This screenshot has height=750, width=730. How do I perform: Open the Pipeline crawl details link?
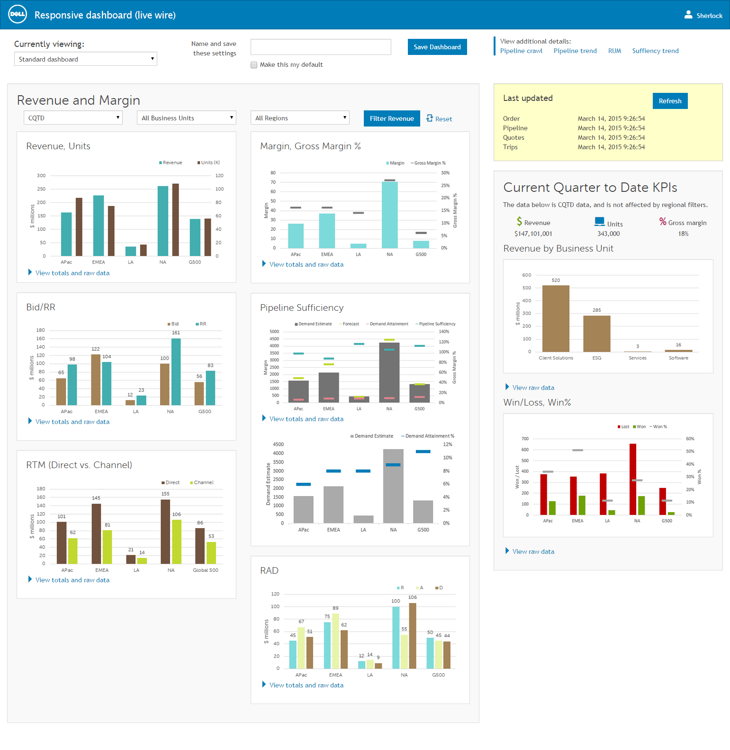(x=521, y=51)
